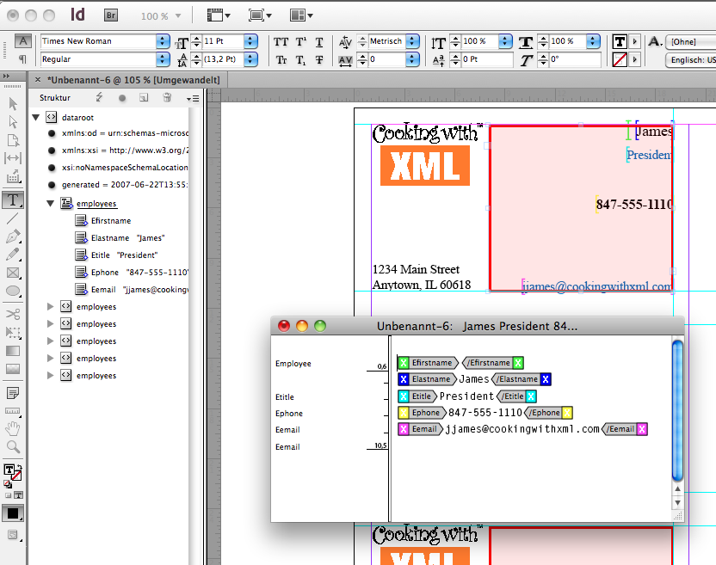Open the Times New Roman font dropdown
The width and height of the screenshot is (716, 565).
(x=163, y=41)
